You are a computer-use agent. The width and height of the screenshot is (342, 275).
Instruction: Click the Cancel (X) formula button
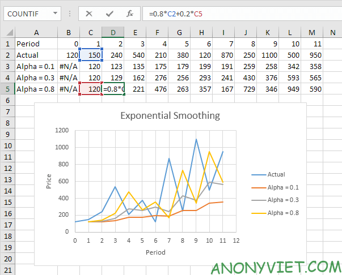click(90, 13)
